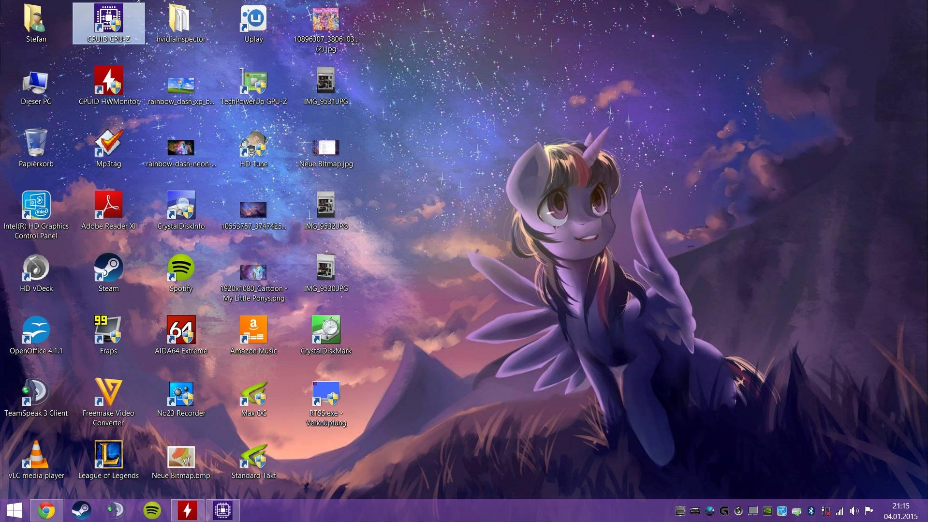This screenshot has width=928, height=522.
Task: Launch the Fraps shortcut
Action: point(108,336)
